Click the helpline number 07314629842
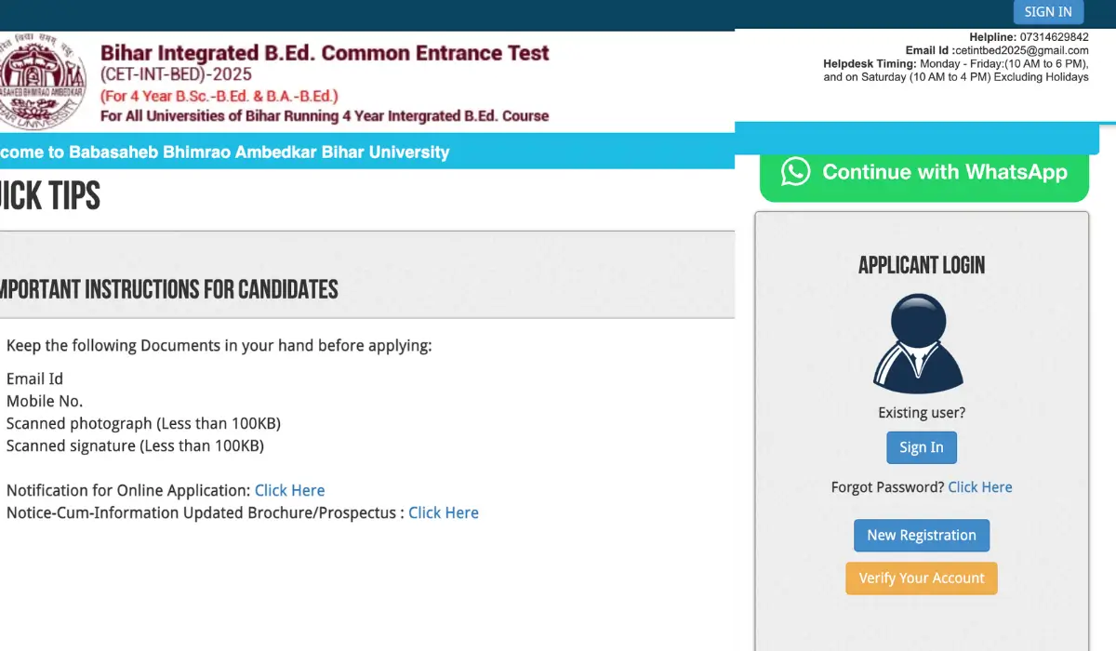1116x651 pixels. click(1054, 37)
